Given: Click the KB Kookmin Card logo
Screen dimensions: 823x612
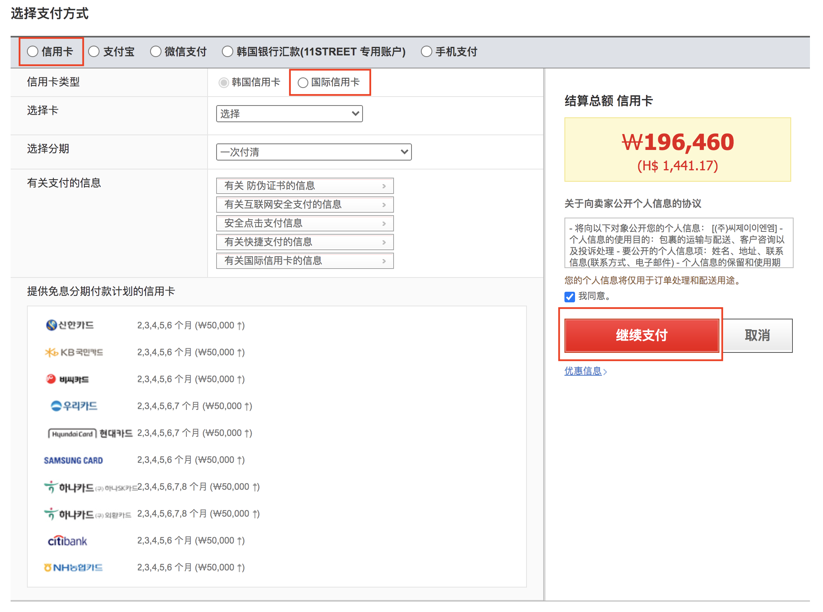Looking at the screenshot, I should click(74, 352).
